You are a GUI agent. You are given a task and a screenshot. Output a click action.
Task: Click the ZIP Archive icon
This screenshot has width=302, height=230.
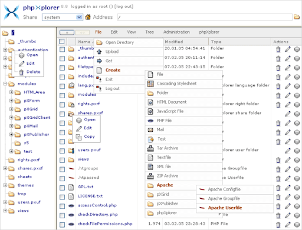(150, 176)
